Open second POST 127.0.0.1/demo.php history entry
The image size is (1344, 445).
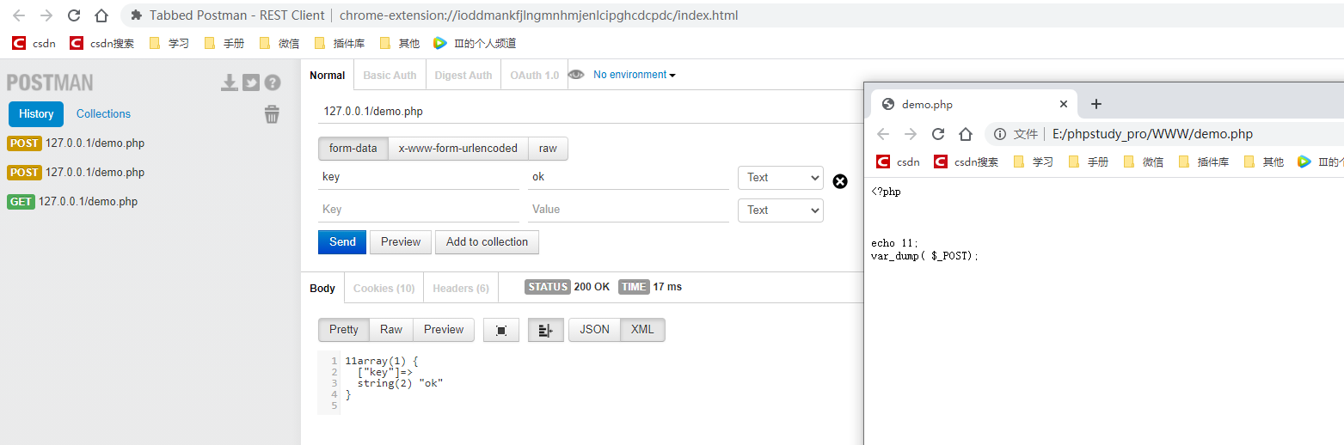(x=77, y=173)
